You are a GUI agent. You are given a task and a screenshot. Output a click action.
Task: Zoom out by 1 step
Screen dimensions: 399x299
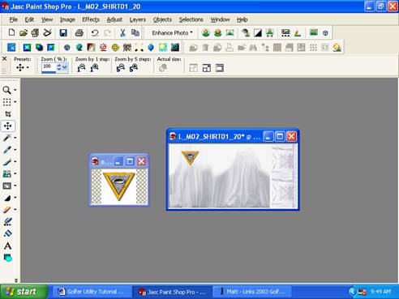tap(81, 68)
